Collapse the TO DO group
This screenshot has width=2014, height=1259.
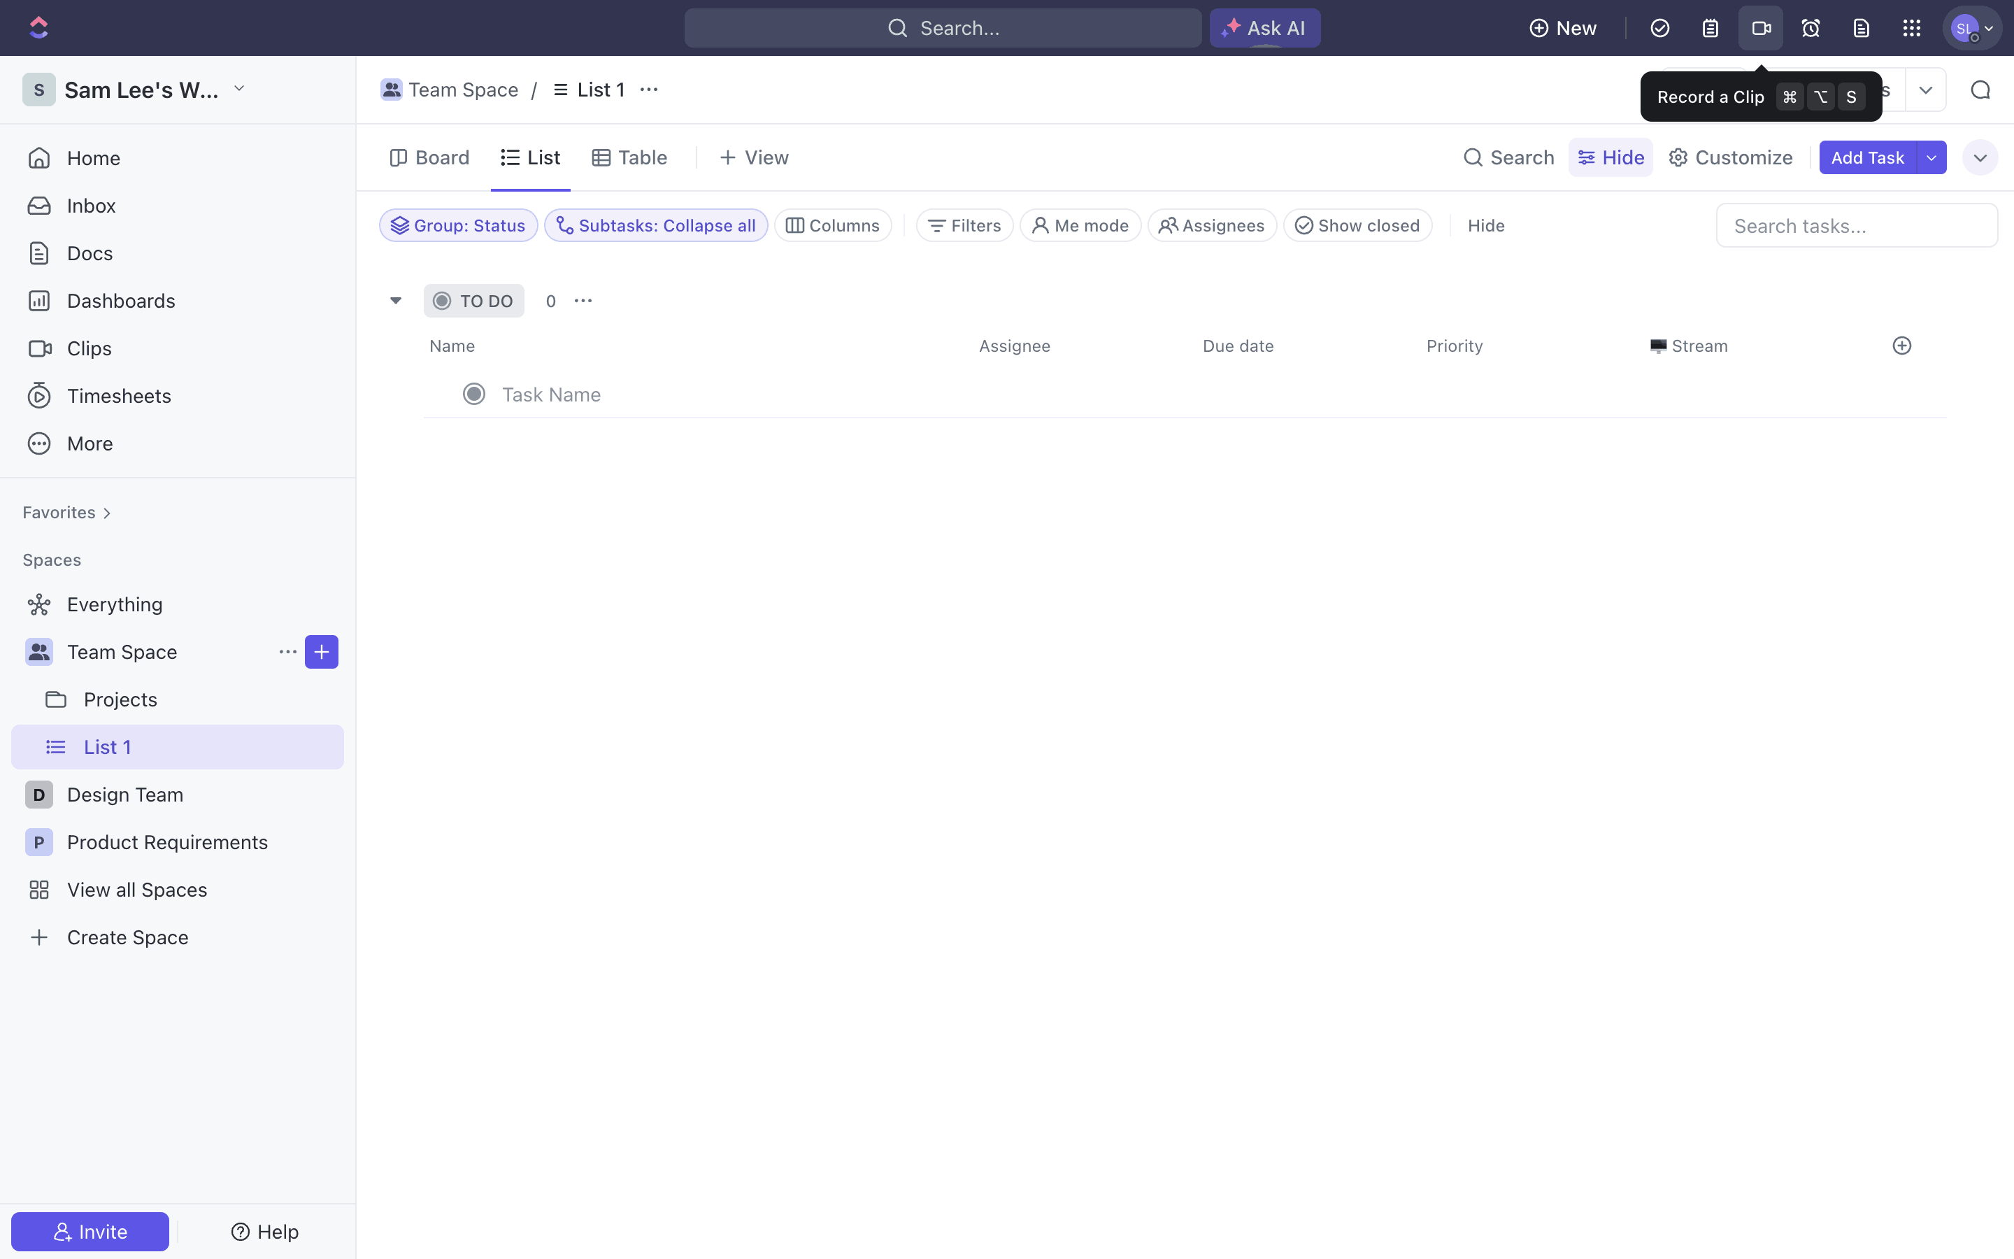pyautogui.click(x=396, y=301)
